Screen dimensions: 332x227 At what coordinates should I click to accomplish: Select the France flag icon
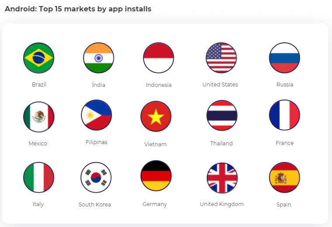click(x=284, y=115)
